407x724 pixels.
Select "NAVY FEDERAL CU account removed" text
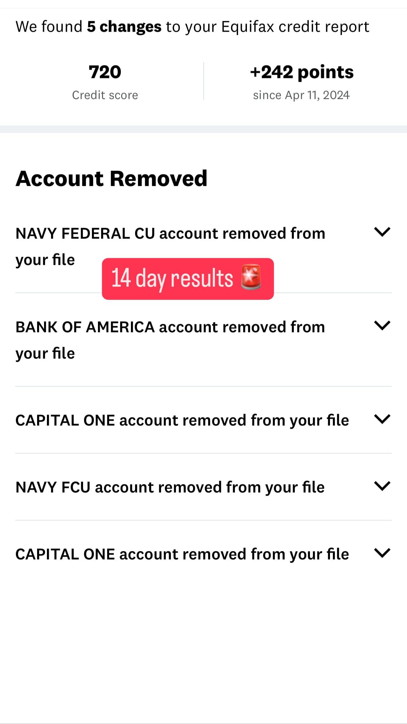pyautogui.click(x=170, y=234)
